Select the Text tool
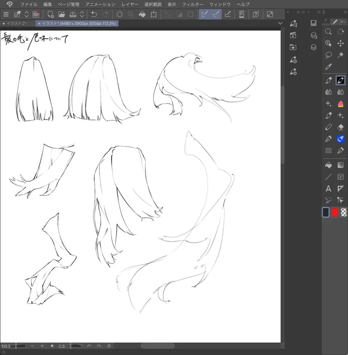This screenshot has width=348, height=355. coord(328,188)
